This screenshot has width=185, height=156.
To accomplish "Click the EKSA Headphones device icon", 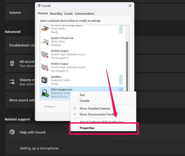I will (45, 93).
